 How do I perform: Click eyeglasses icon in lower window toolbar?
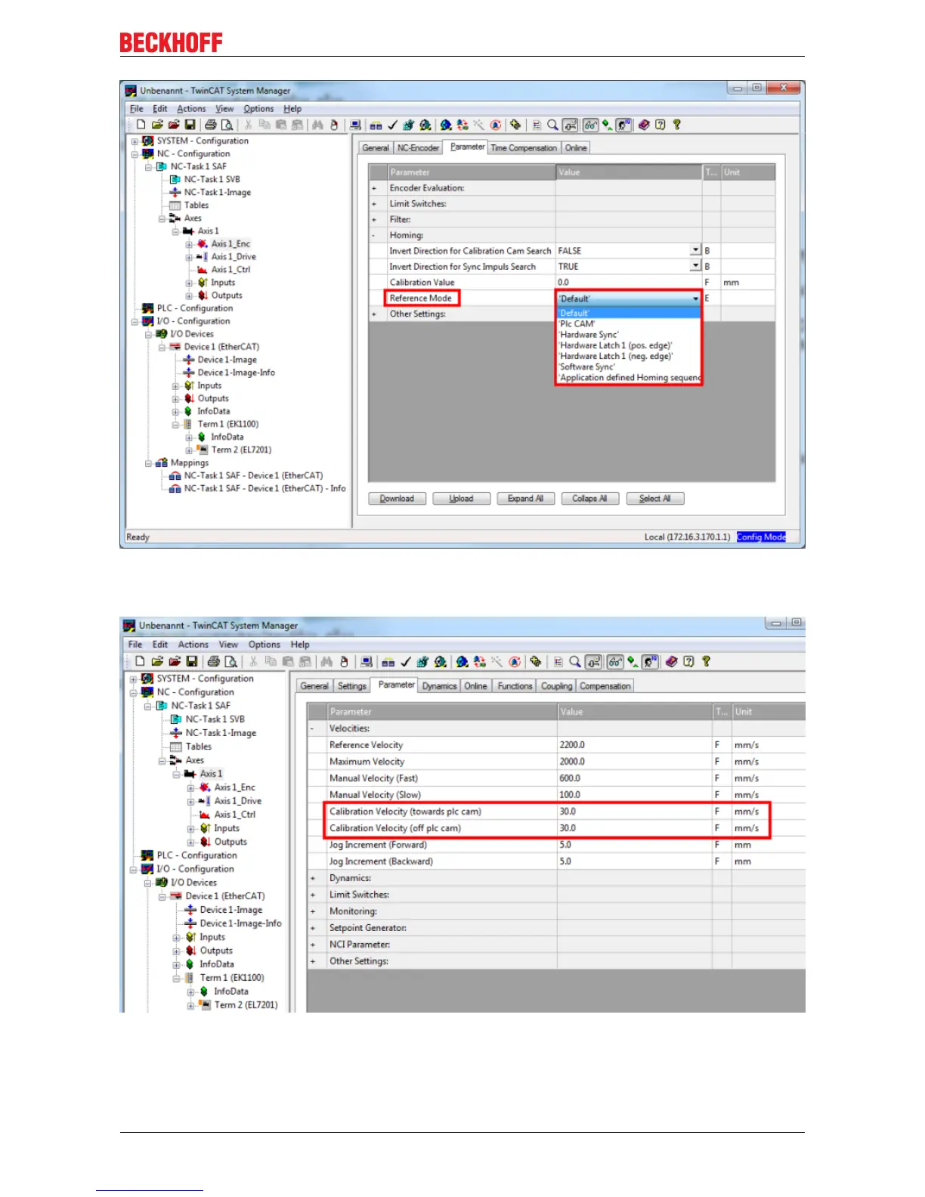(x=614, y=661)
